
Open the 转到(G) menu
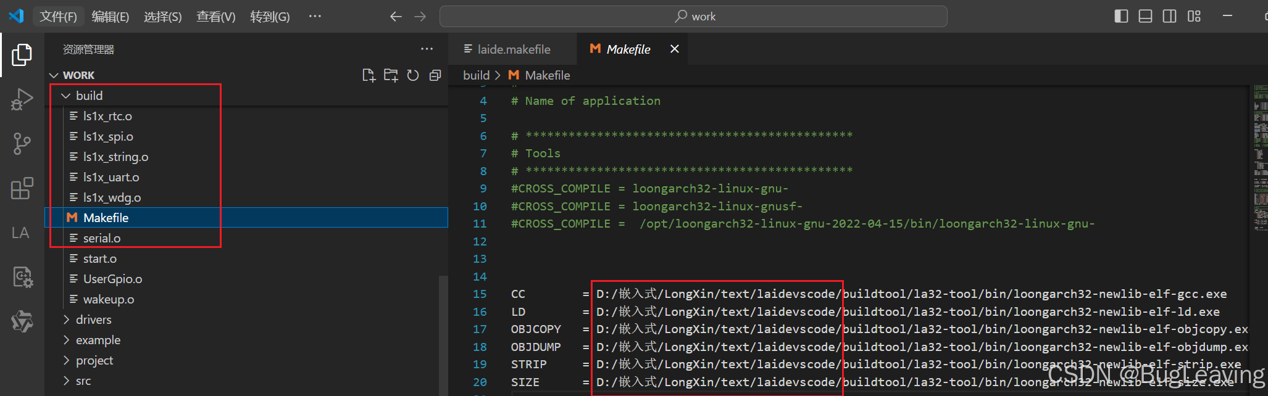pyautogui.click(x=270, y=17)
